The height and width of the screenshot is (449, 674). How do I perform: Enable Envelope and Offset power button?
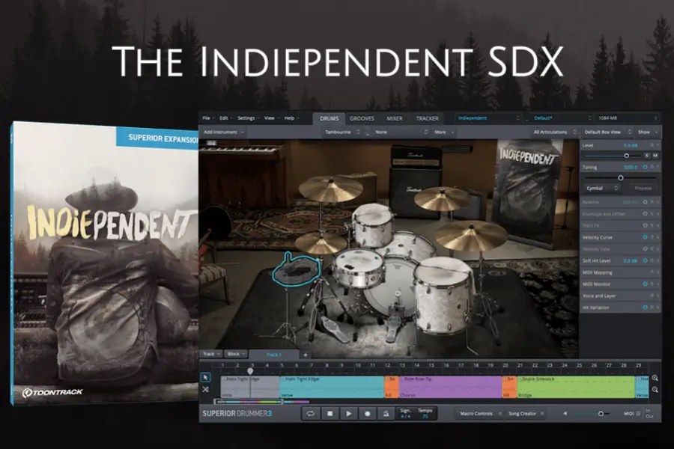(646, 213)
